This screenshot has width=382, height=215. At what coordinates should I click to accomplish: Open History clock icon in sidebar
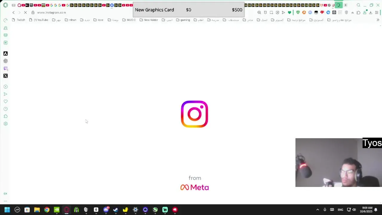click(x=5, y=109)
